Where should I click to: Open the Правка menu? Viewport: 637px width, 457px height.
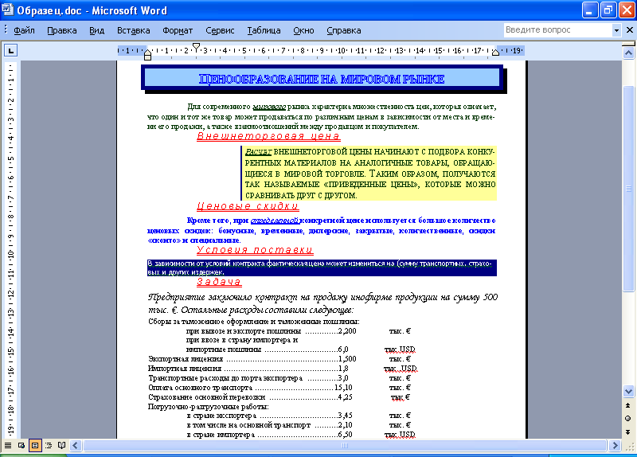62,30
